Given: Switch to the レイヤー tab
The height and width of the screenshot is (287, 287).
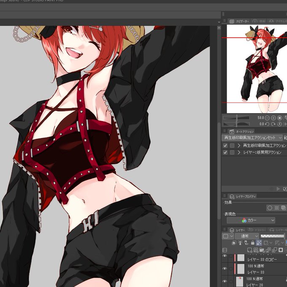Looking at the screenshot, I should 237,230.
